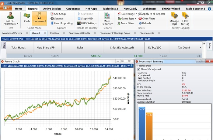Image resolution: width=213 pixels, height=140 pixels.
Task: Click the Table side tab
Action: tap(209, 46)
